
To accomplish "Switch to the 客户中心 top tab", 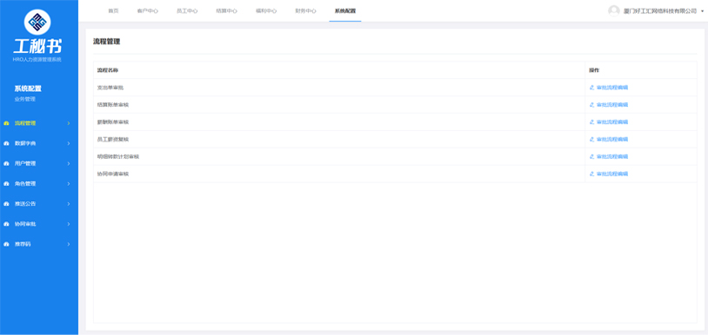I will click(147, 10).
